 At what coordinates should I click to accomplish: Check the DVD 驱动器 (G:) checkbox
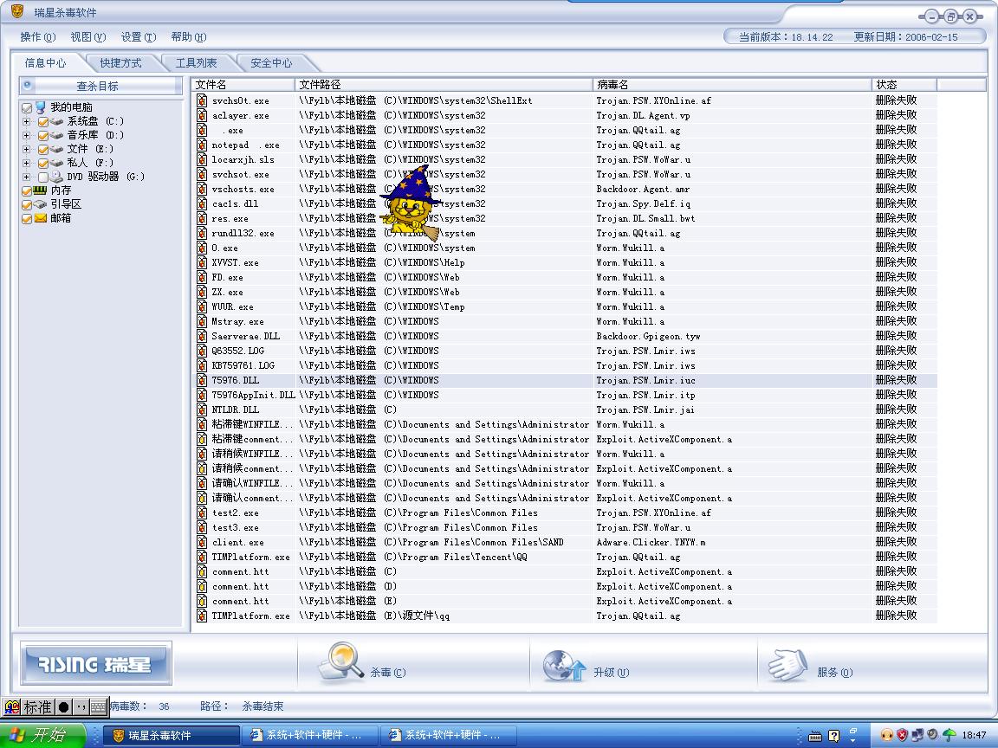pyautogui.click(x=43, y=177)
